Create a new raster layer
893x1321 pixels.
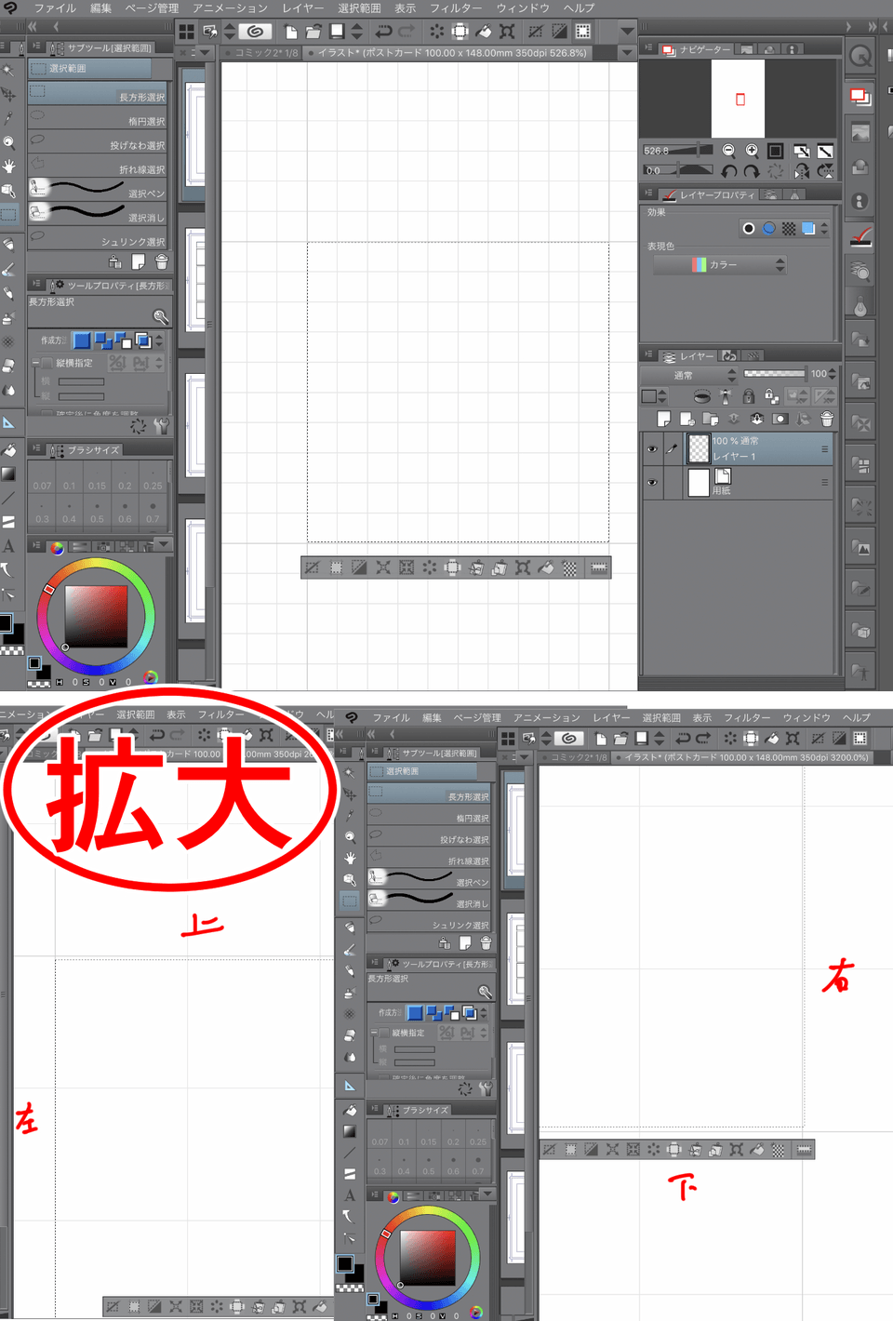pyautogui.click(x=663, y=420)
